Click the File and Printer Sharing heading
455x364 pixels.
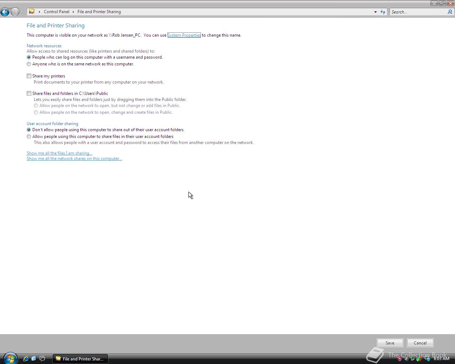point(56,26)
